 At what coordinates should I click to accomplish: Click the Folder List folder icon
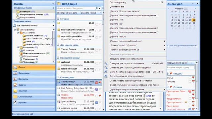coord(15,97)
